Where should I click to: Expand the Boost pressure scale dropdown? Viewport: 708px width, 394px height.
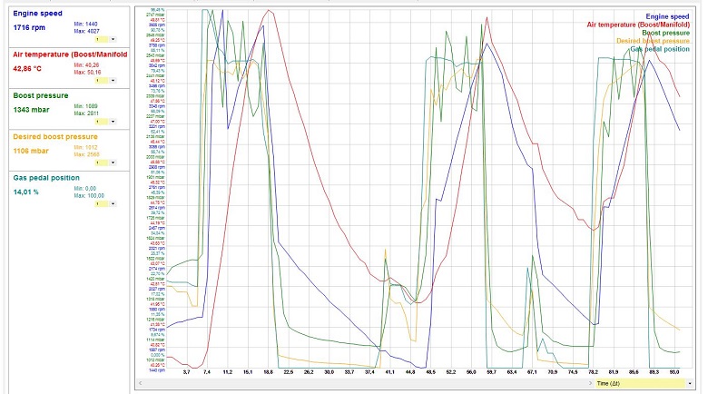112,122
